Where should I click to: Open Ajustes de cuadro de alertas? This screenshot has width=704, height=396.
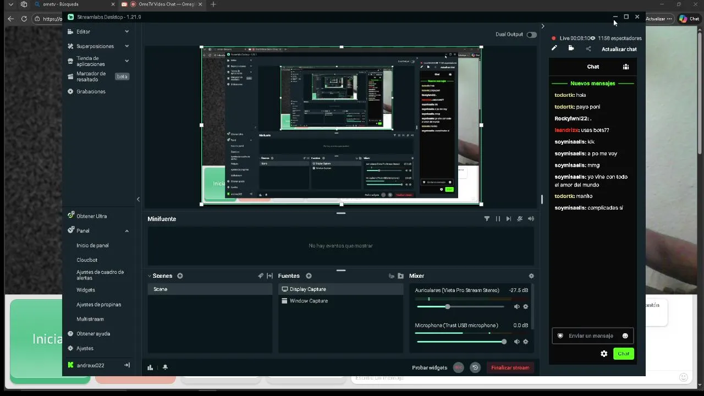(100, 275)
